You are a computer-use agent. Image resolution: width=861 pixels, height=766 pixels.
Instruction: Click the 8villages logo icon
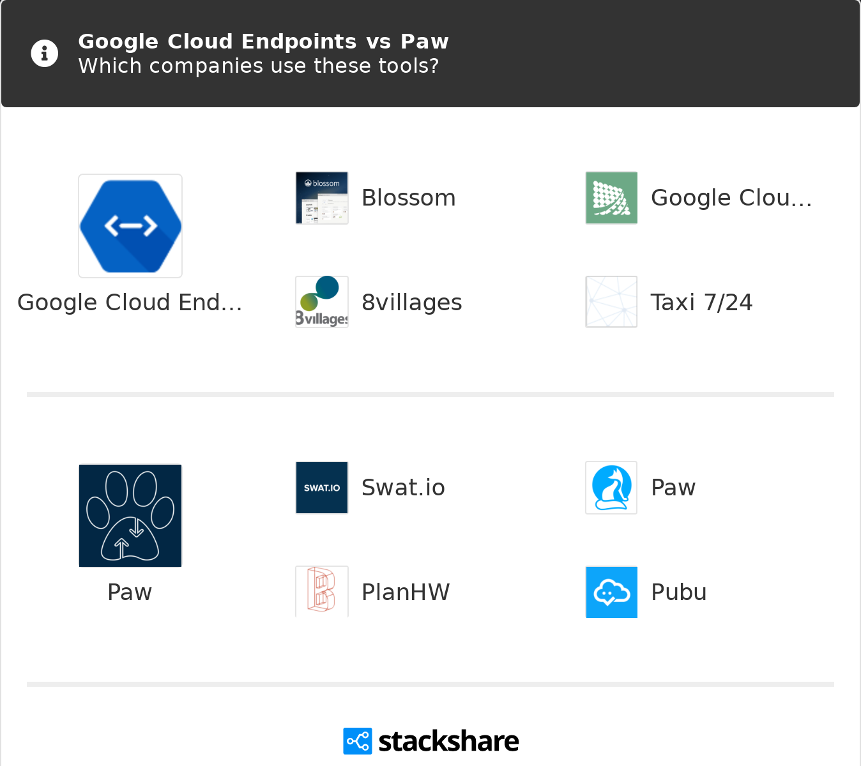[322, 302]
